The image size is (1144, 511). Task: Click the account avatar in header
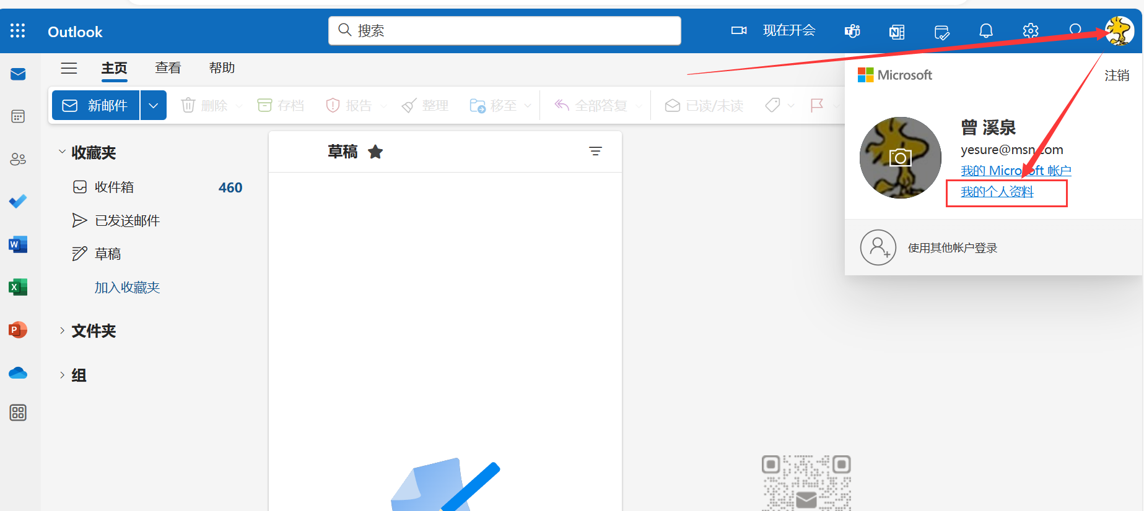click(x=1119, y=31)
